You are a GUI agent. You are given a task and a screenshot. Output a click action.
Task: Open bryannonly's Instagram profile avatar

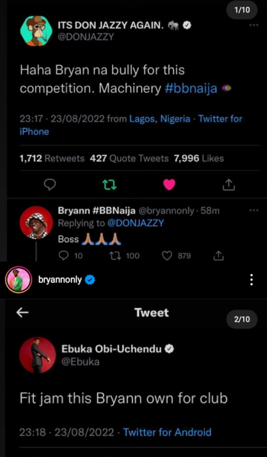coord(18,280)
